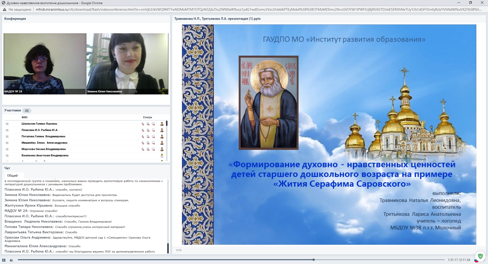Click webcam-off icon for Шахпазян Галина Львовна
The height and width of the screenshot is (264, 488).
click(148, 124)
